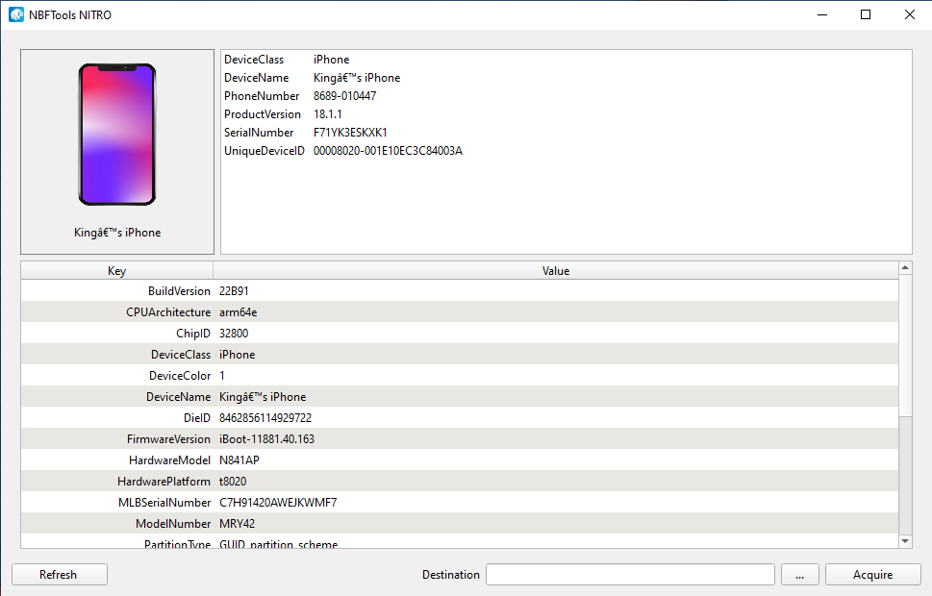
Task: Select the FirmwareVersion value iBoot-11881.40.163
Action: [266, 439]
